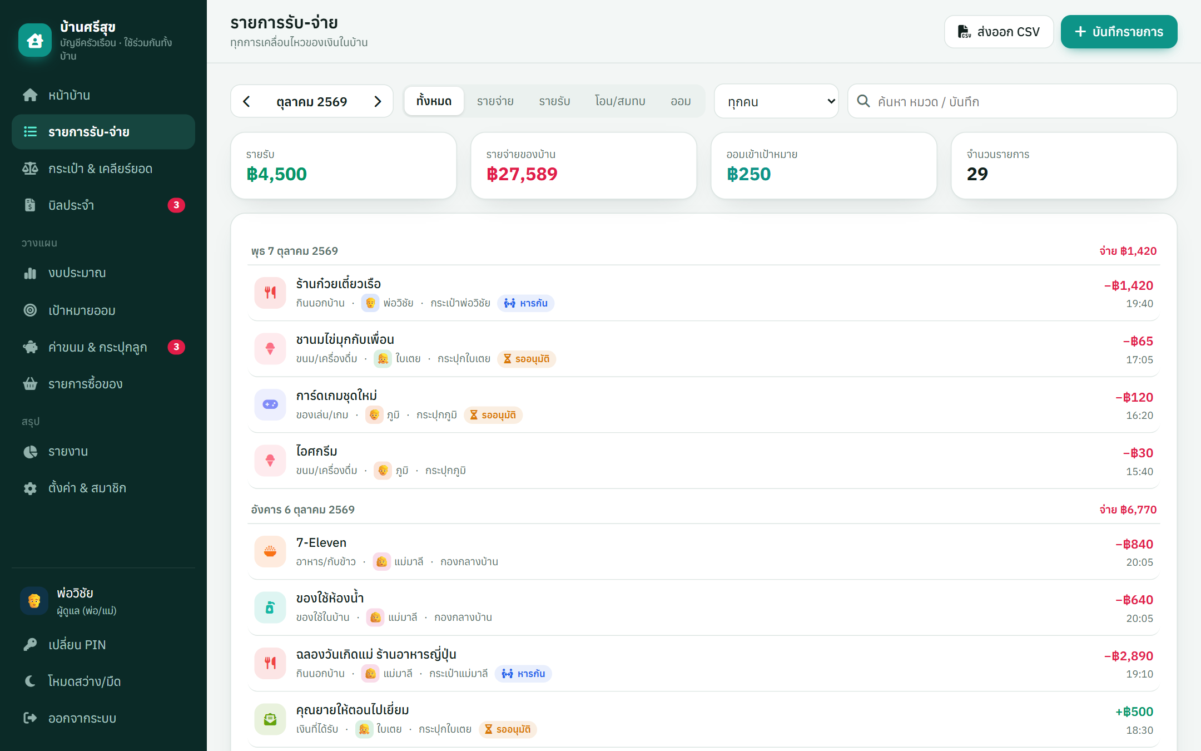1201x751 pixels.
Task: Open รายการรับ-จ่าย sidebar menu item
Action: (x=103, y=132)
